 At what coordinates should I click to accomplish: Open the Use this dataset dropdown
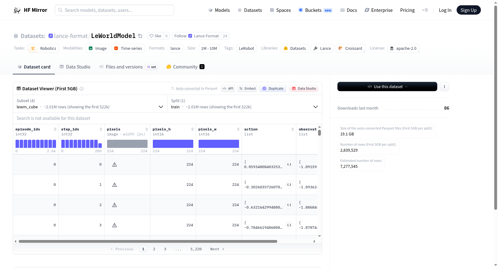387,87
